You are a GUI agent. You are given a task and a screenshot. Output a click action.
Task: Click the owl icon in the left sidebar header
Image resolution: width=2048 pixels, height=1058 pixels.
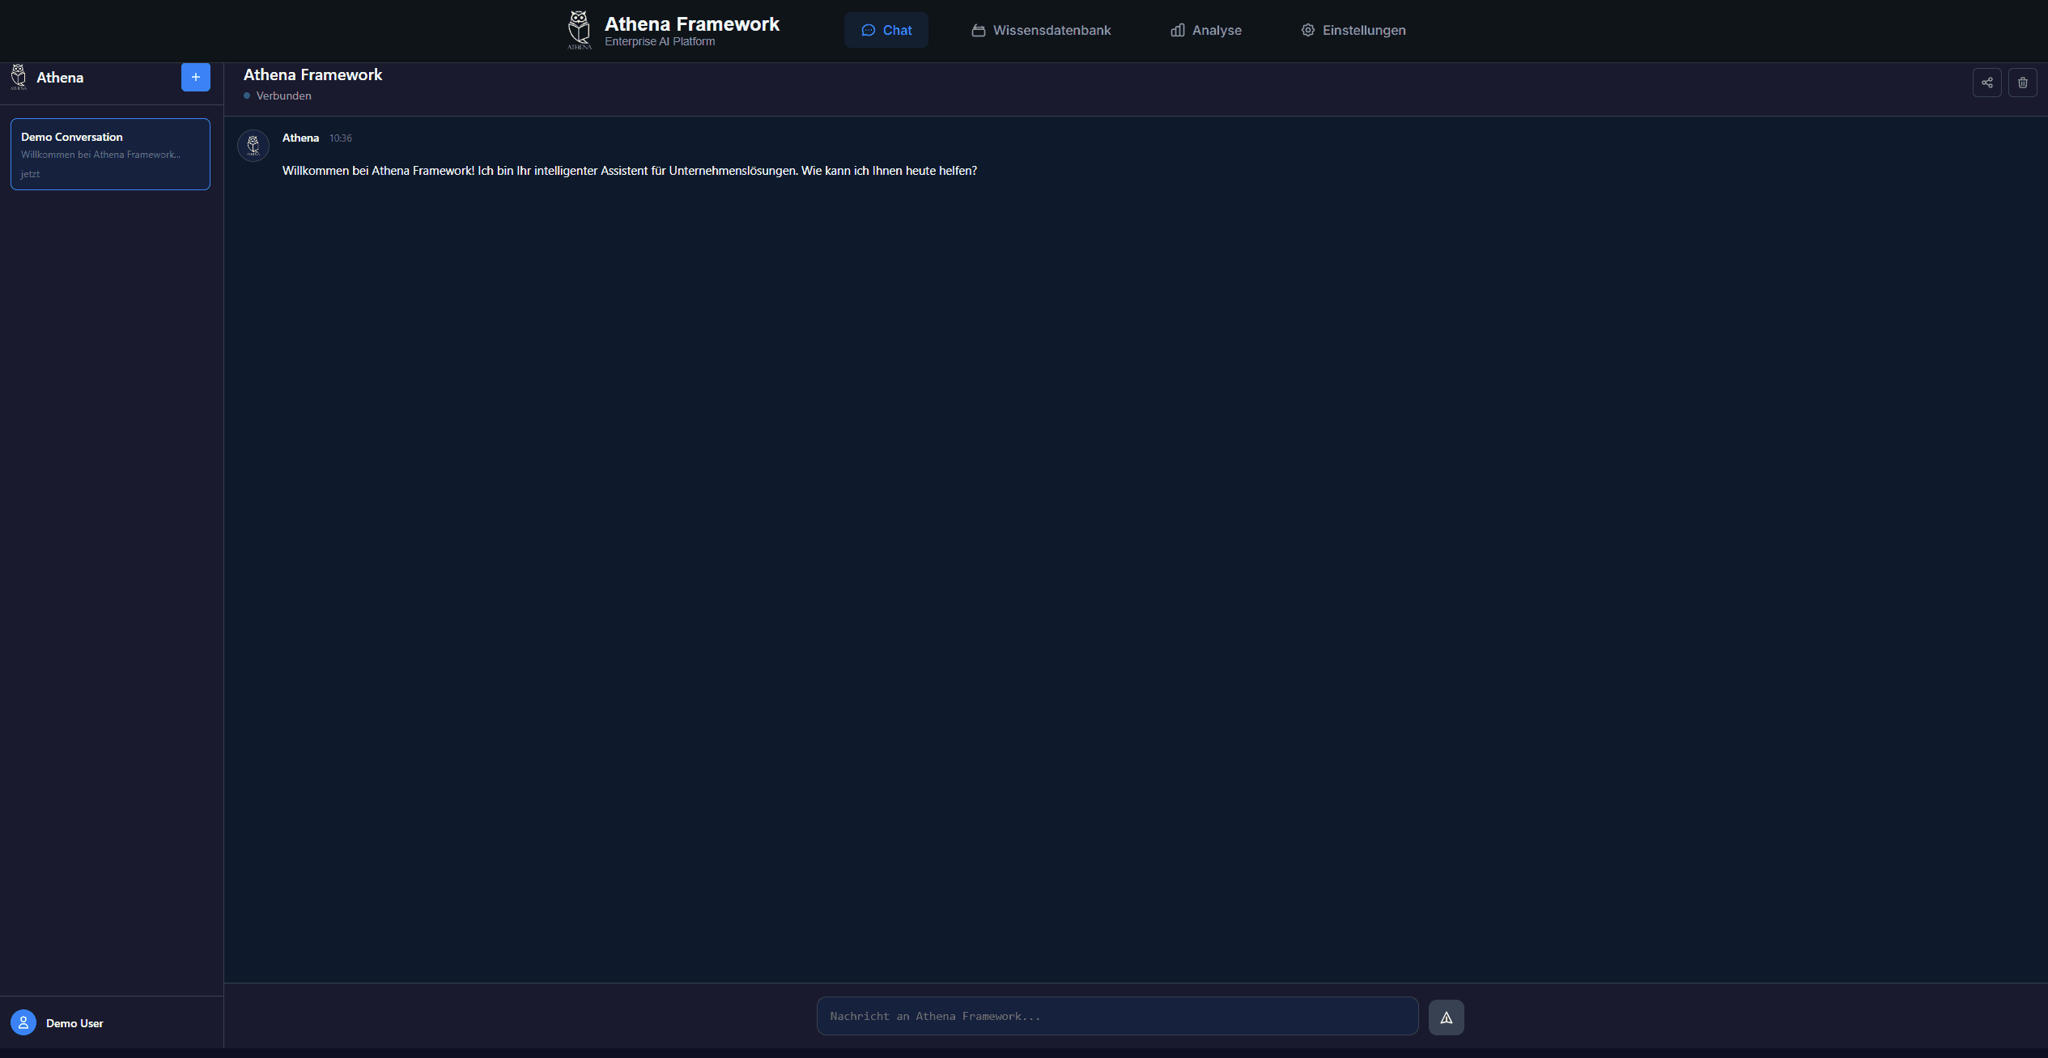(19, 77)
